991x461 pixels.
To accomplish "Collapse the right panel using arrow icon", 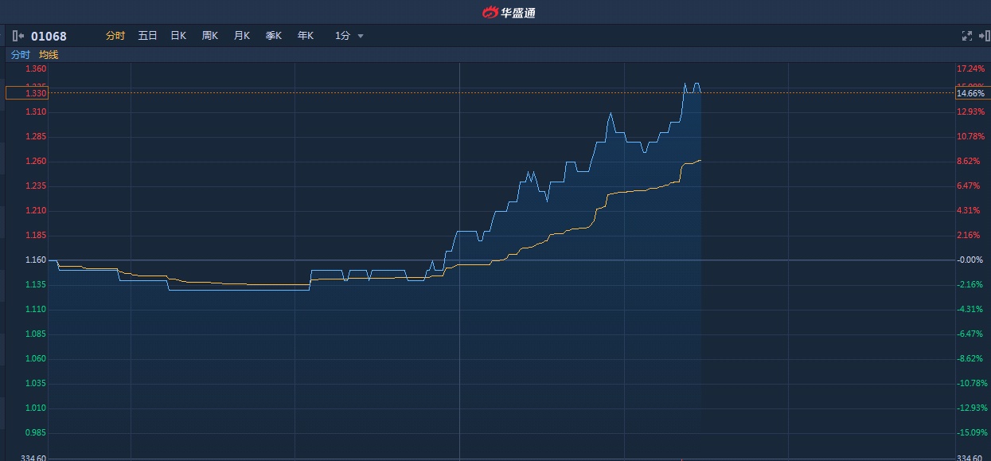I will click(985, 36).
